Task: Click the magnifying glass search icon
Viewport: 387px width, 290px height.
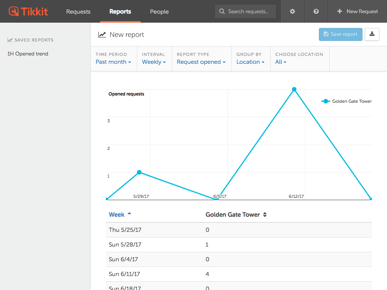Action: pyautogui.click(x=222, y=11)
